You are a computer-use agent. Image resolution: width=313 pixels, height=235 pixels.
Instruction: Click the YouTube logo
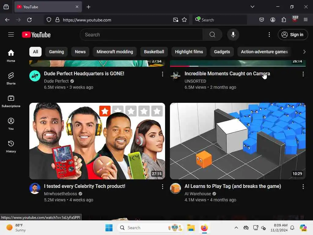[36, 35]
